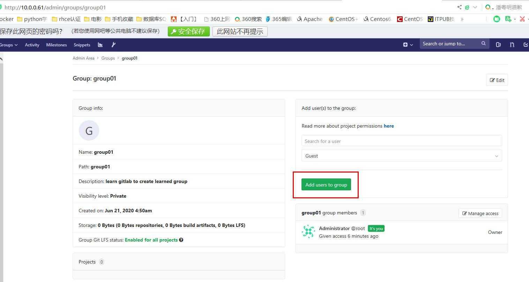Expand the address bar dropdown chevron
The height and width of the screenshot is (282, 529).
[475, 7]
